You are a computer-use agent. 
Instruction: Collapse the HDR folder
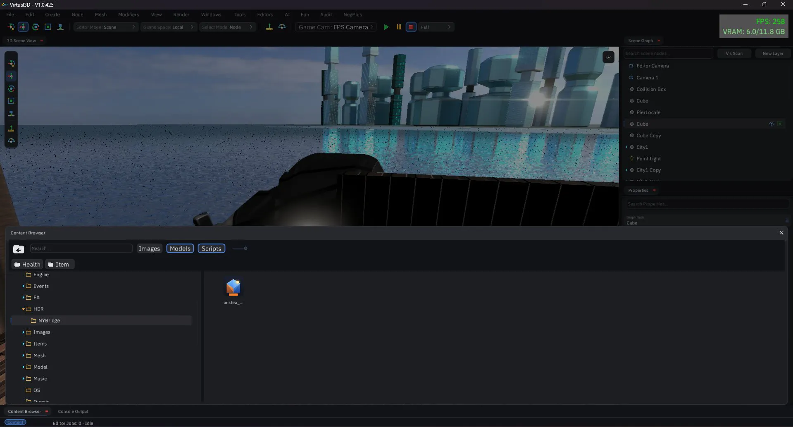pos(23,309)
